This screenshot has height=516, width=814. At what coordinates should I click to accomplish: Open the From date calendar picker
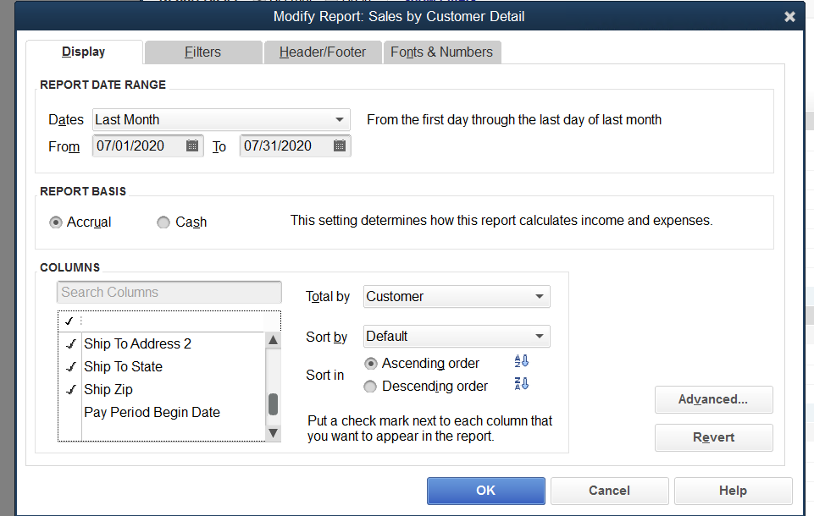pos(192,146)
